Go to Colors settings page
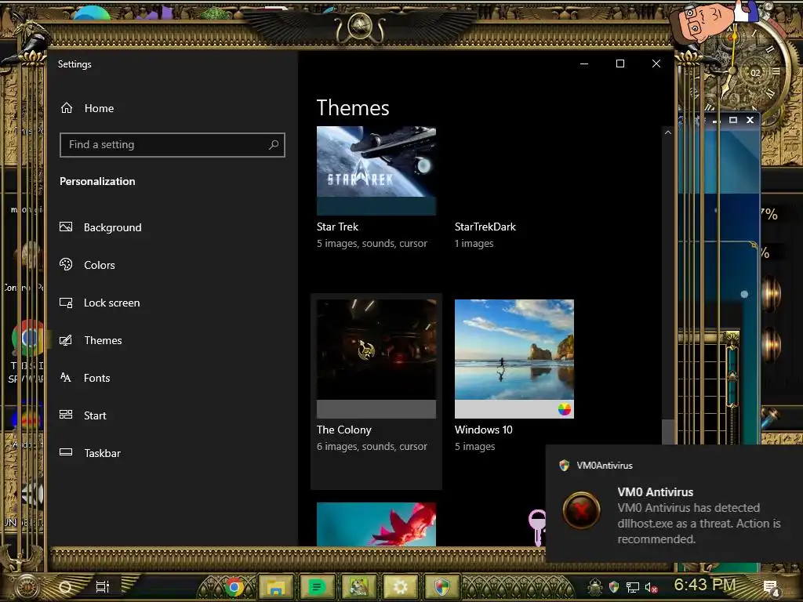 100,265
